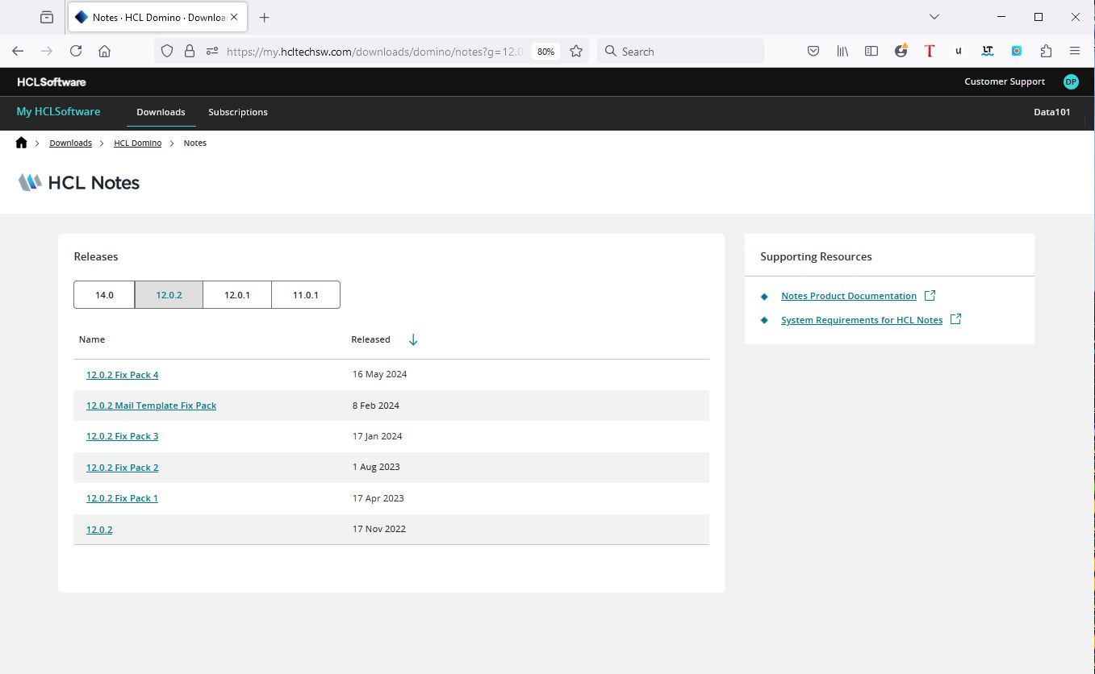Open external-link icon next to Notes Product Documentation
This screenshot has height=674, width=1095.
point(930,296)
